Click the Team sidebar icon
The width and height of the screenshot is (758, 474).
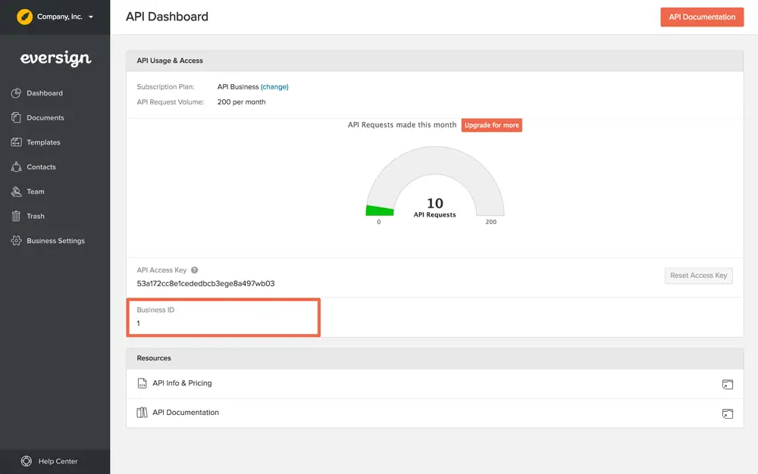[x=16, y=191]
